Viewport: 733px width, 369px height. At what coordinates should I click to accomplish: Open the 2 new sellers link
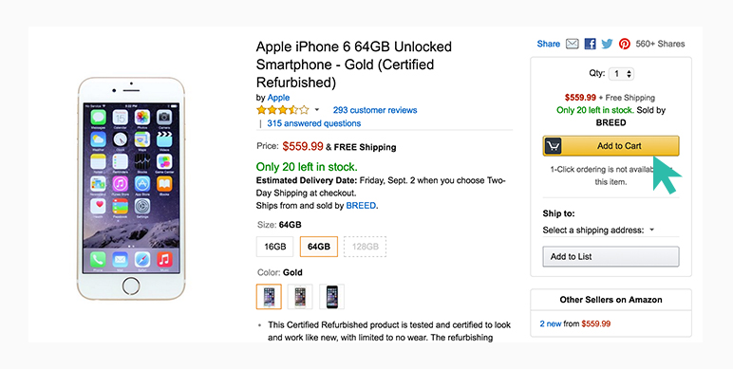point(551,323)
